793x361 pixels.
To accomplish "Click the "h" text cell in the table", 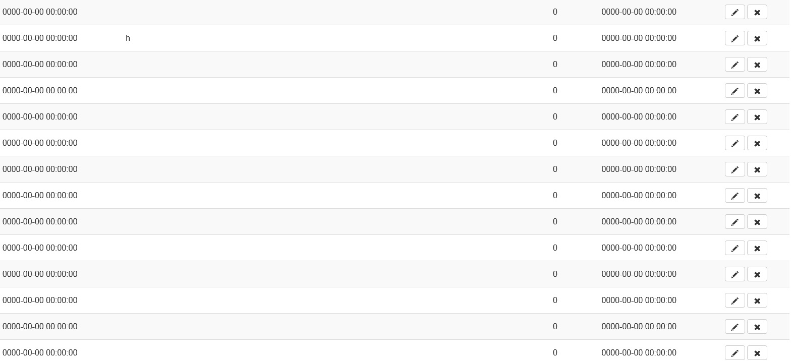I will 128,38.
